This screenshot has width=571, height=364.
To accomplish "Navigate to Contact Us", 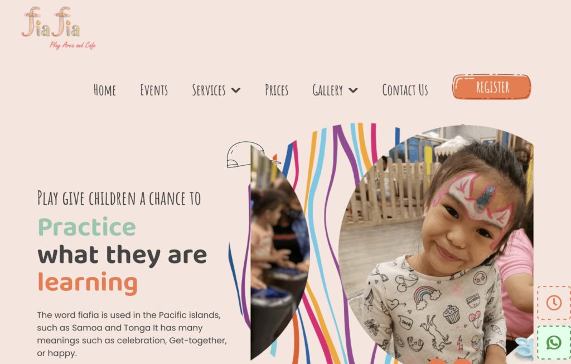I will click(405, 90).
